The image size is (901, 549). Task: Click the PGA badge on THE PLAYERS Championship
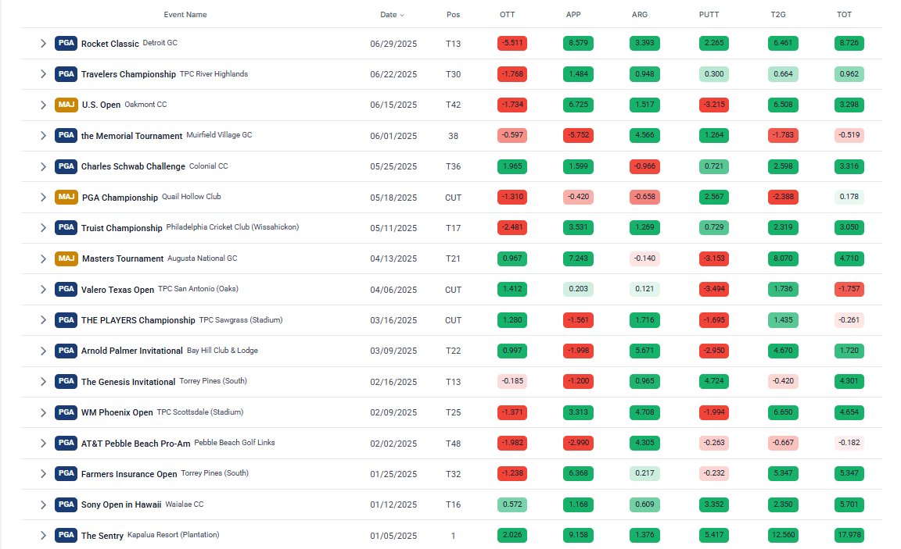click(x=66, y=319)
